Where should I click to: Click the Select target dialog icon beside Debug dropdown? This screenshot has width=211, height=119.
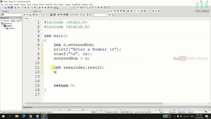point(74,8)
